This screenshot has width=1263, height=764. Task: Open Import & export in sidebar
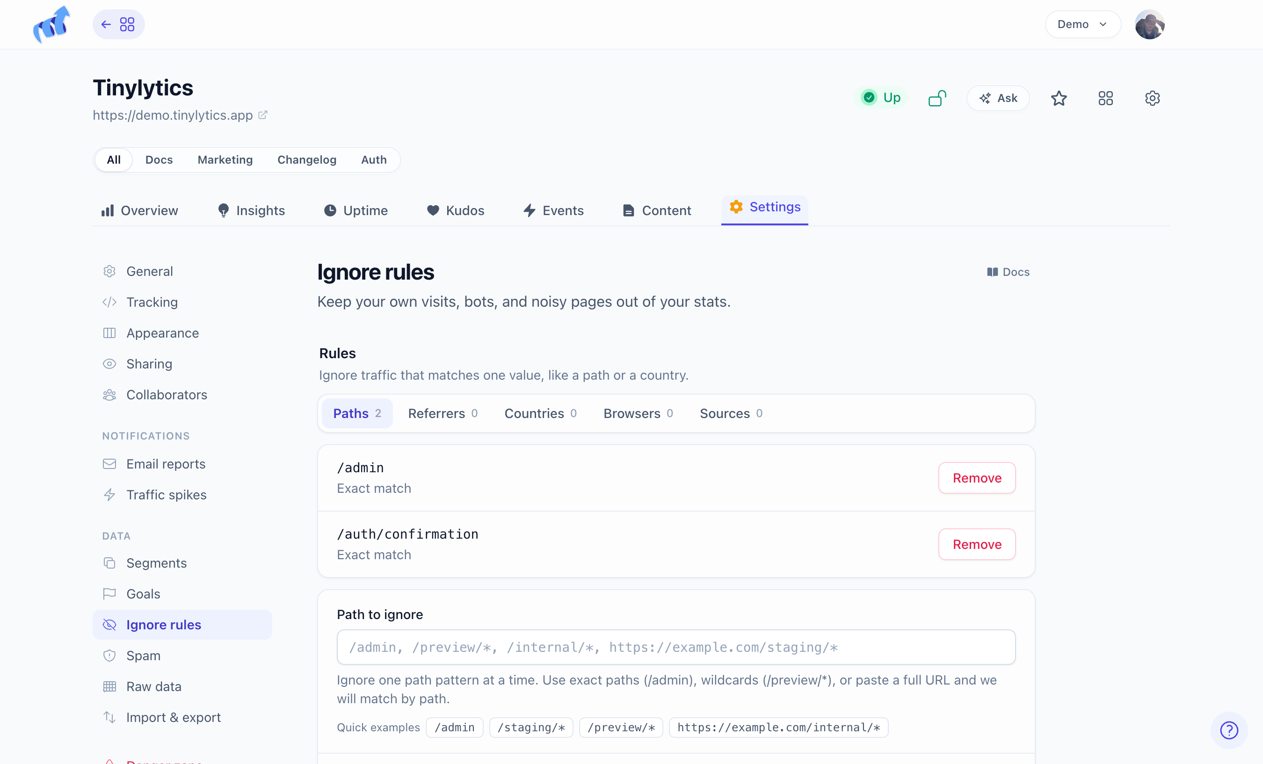pyautogui.click(x=182, y=717)
